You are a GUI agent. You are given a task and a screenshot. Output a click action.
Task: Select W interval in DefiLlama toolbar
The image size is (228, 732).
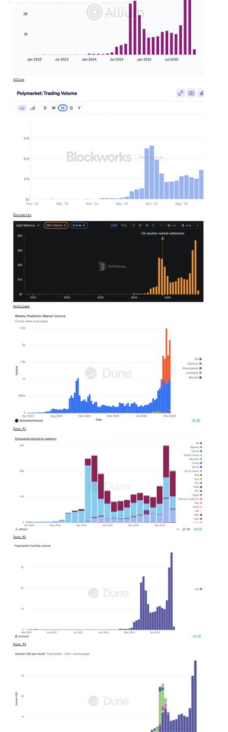coord(140,226)
